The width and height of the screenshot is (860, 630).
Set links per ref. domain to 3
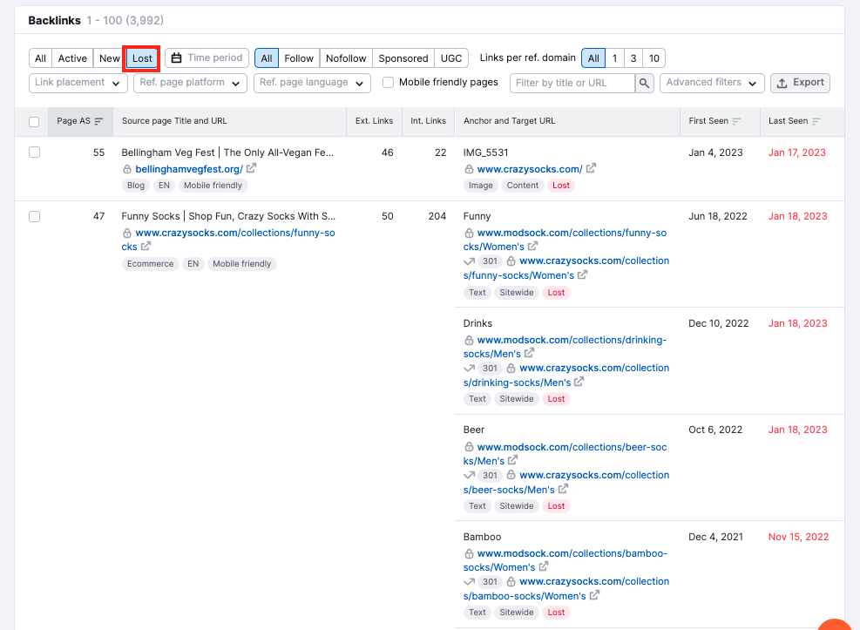point(633,58)
